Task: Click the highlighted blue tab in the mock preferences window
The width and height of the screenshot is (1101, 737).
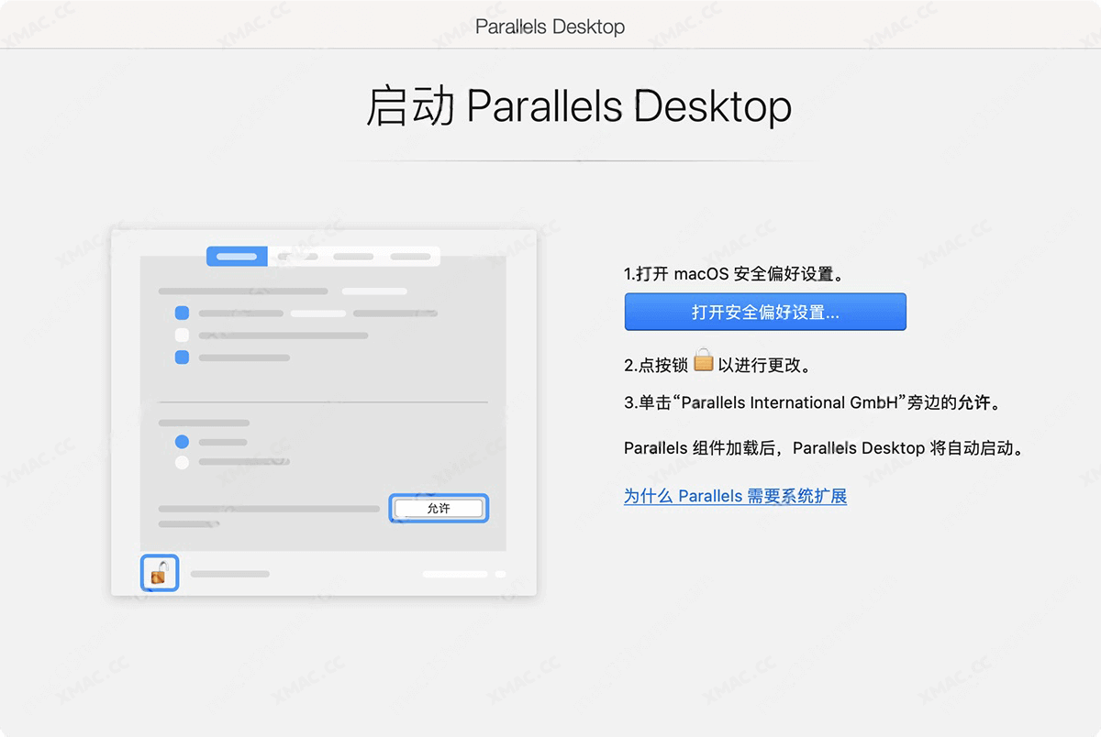Action: coord(236,257)
